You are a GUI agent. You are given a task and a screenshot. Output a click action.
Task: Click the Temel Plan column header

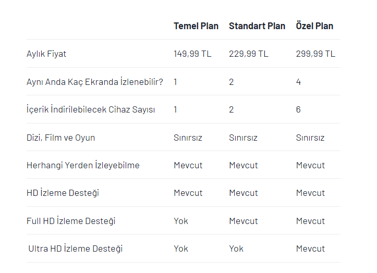(x=196, y=26)
